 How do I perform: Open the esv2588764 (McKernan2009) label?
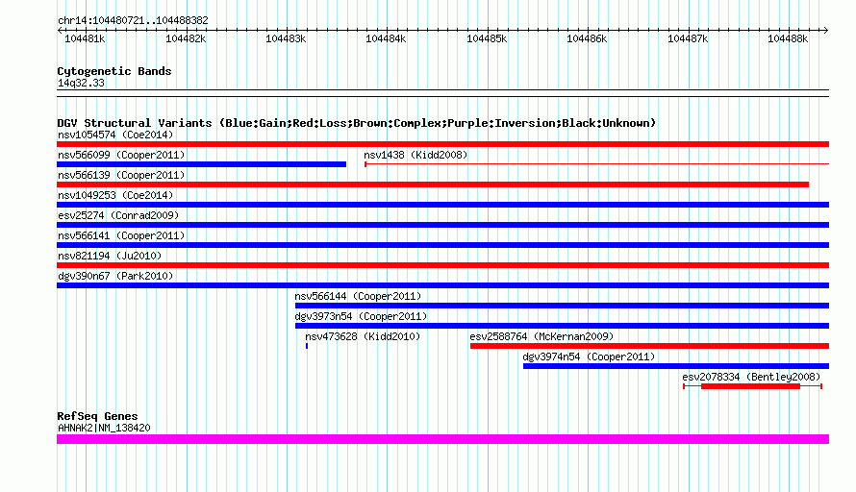541,336
